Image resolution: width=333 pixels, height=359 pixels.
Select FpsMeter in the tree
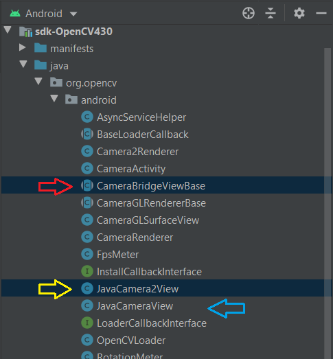(117, 255)
